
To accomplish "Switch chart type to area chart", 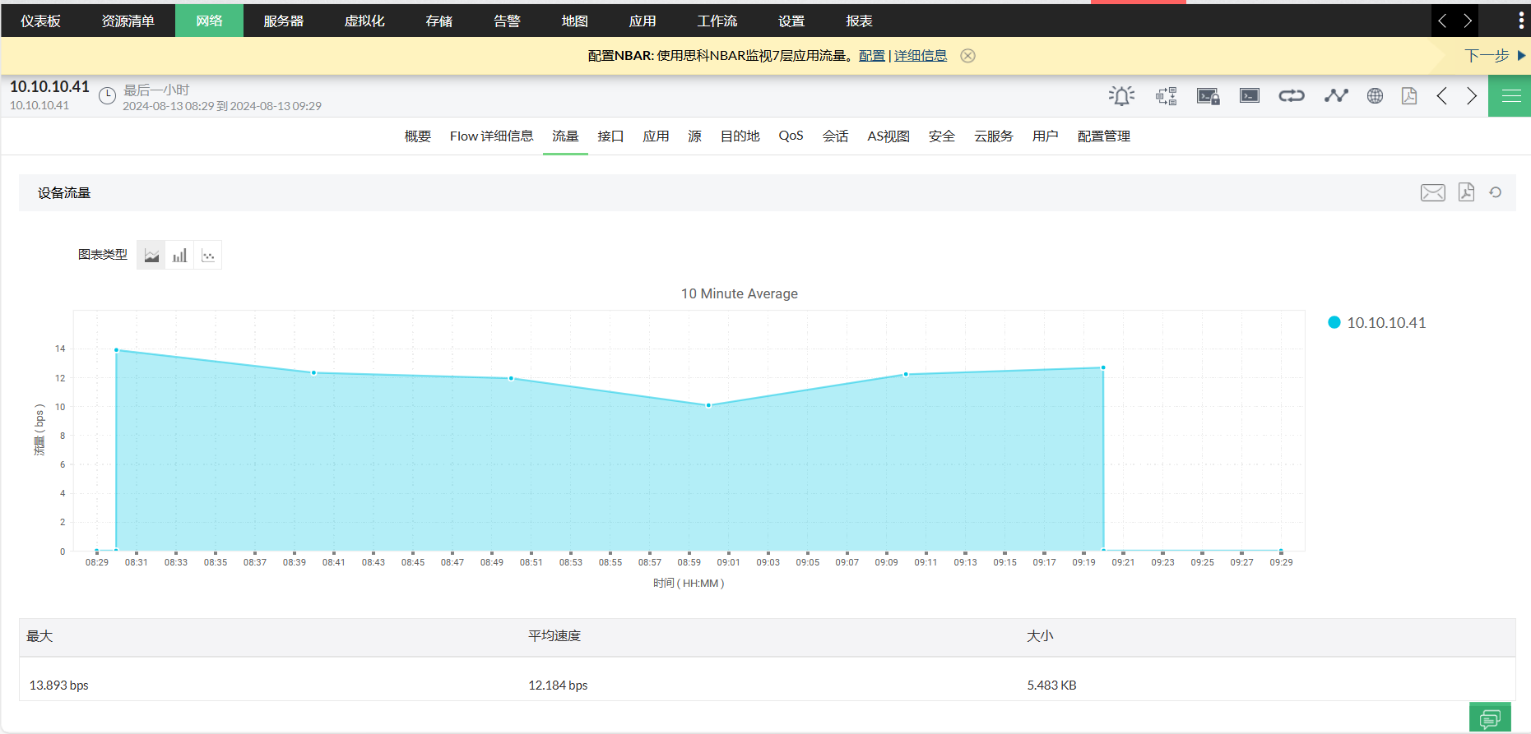I will 151,256.
